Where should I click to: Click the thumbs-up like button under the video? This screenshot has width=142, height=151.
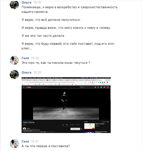click(x=63, y=125)
